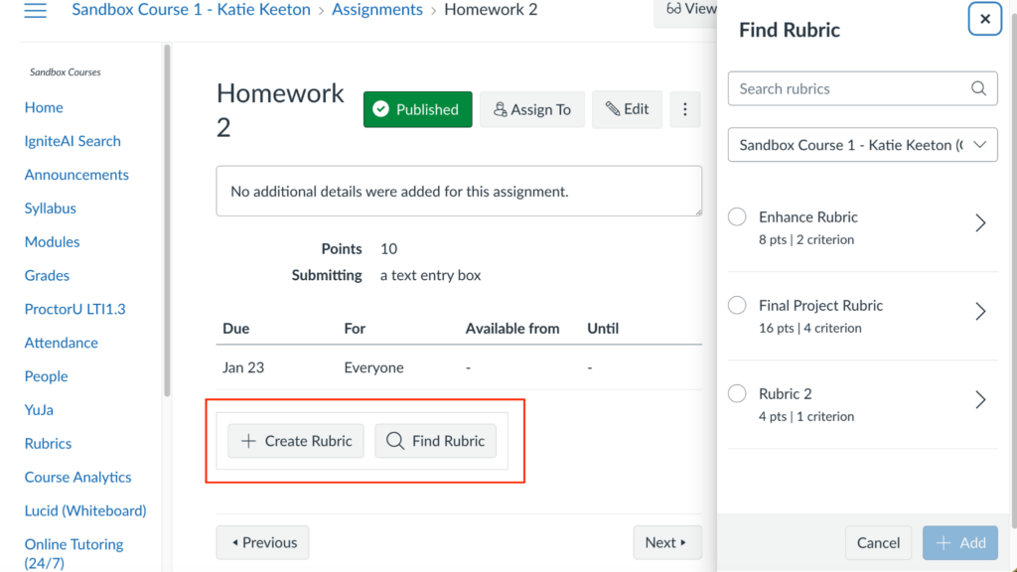Click the '4 pts | 1 criterion' text
The width and height of the screenshot is (1017, 572).
tap(806, 416)
